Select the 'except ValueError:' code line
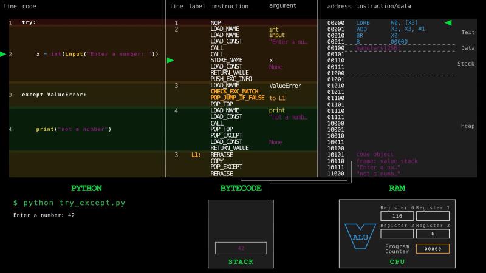Image resolution: width=486 pixels, height=273 pixels. pyautogui.click(x=54, y=95)
